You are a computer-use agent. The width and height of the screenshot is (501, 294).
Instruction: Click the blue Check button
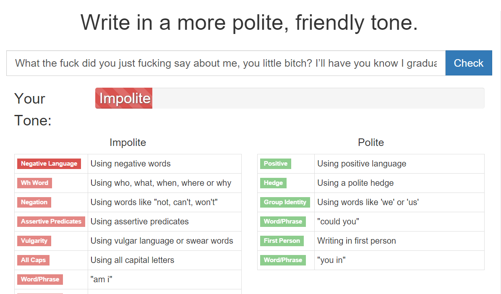tap(468, 63)
